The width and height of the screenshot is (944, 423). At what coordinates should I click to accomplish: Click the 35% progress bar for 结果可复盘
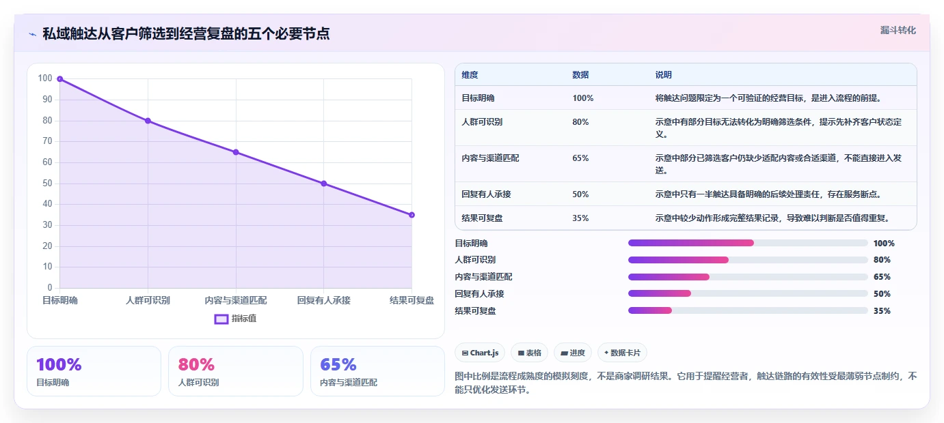pyautogui.click(x=748, y=310)
